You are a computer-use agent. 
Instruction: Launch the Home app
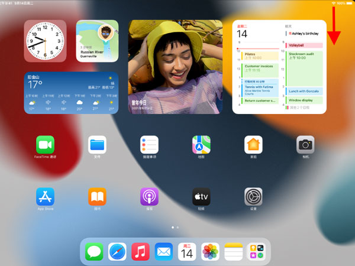click(253, 144)
